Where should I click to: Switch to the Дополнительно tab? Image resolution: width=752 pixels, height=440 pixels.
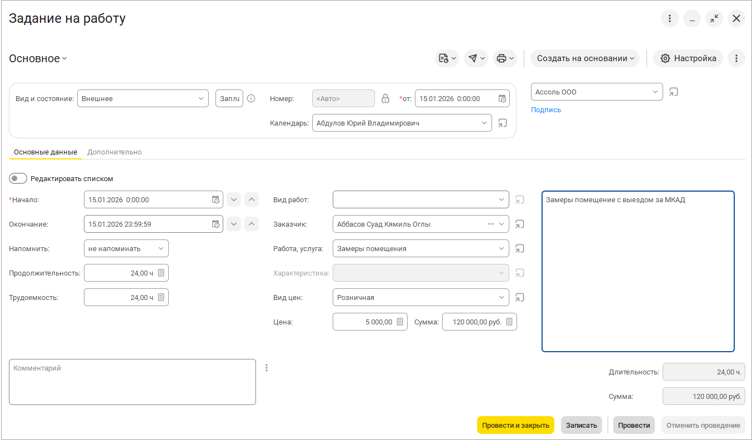tap(114, 152)
